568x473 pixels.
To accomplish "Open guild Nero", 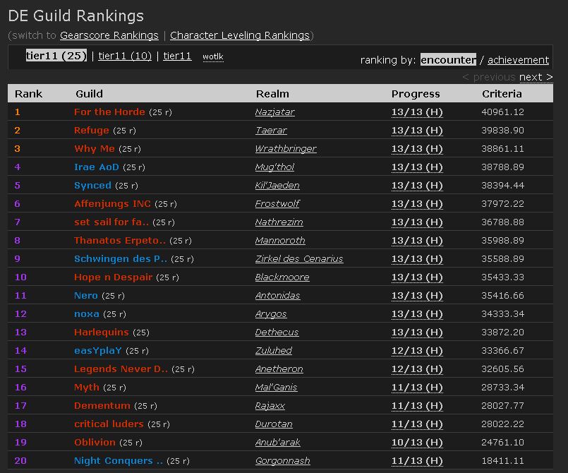I will point(86,296).
